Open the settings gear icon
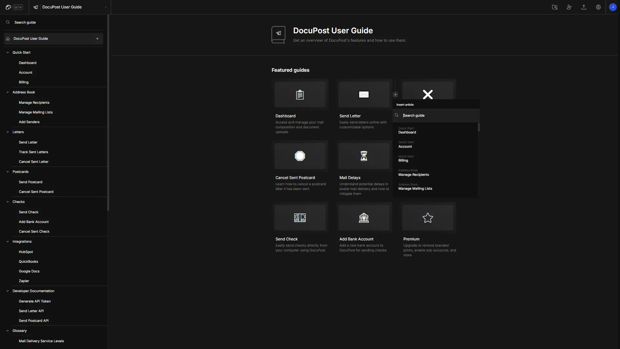Image resolution: width=620 pixels, height=349 pixels. [598, 7]
